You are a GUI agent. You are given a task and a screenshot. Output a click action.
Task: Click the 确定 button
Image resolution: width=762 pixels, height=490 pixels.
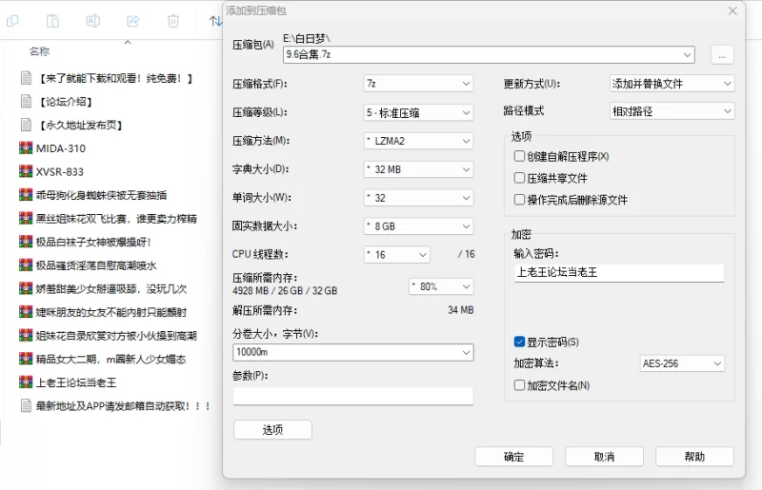click(x=513, y=457)
